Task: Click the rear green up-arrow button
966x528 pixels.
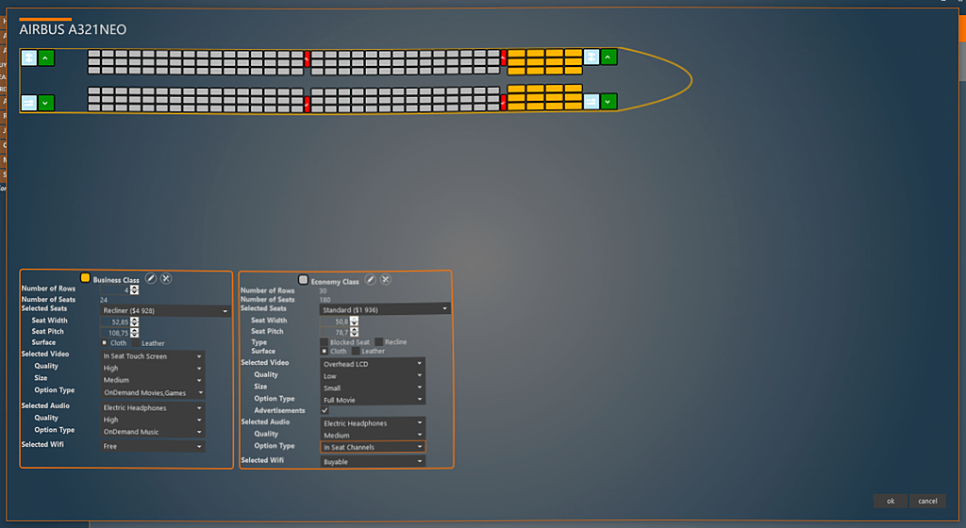Action: pyautogui.click(x=45, y=58)
